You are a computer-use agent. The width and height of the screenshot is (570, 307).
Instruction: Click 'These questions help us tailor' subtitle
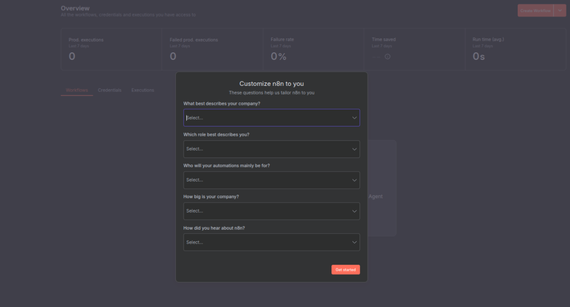click(271, 93)
